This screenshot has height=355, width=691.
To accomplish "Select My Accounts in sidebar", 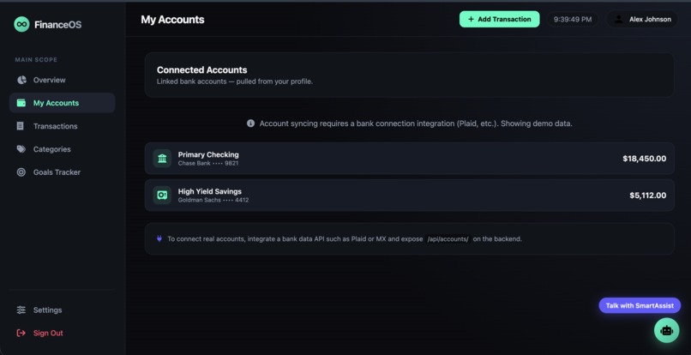I will 62,103.
